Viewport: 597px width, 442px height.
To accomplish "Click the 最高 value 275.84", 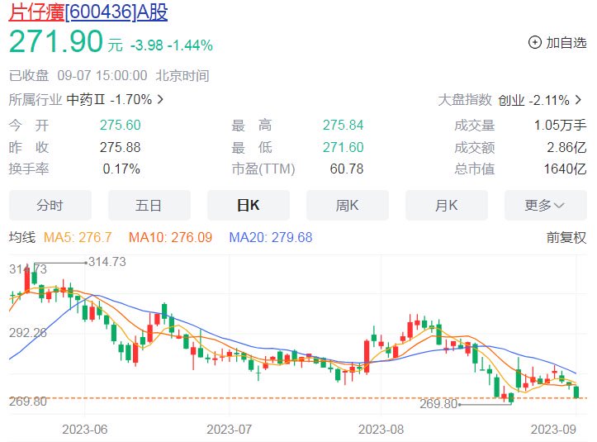I will click(343, 125).
